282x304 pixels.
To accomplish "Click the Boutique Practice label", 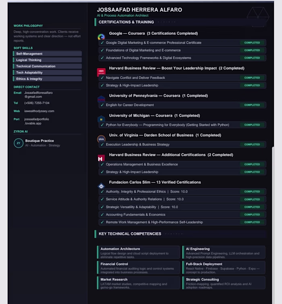I will (x=39, y=141).
